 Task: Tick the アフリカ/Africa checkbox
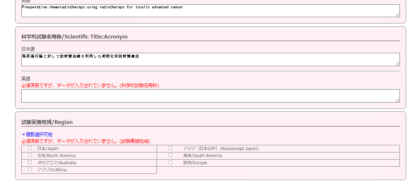coord(30,170)
